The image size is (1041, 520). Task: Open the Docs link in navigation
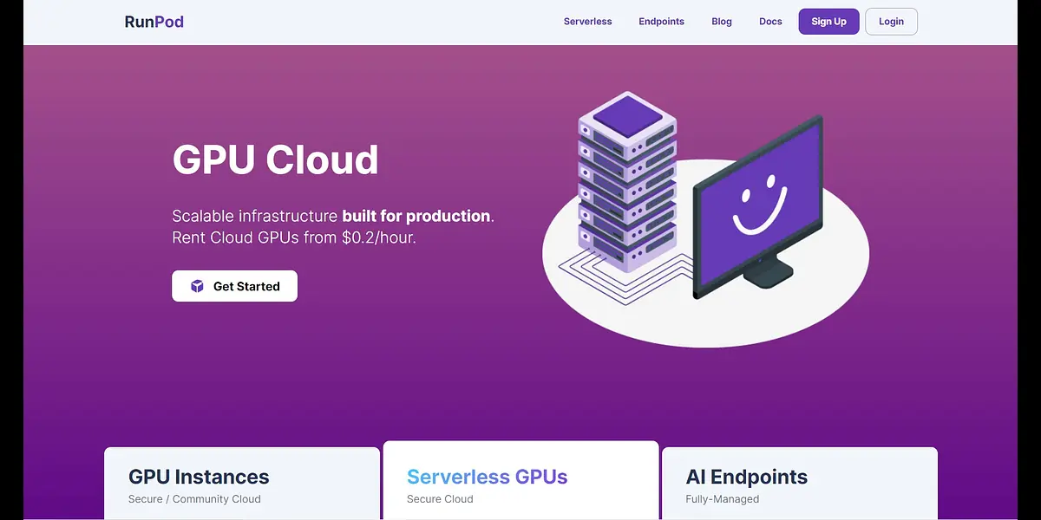(x=770, y=22)
